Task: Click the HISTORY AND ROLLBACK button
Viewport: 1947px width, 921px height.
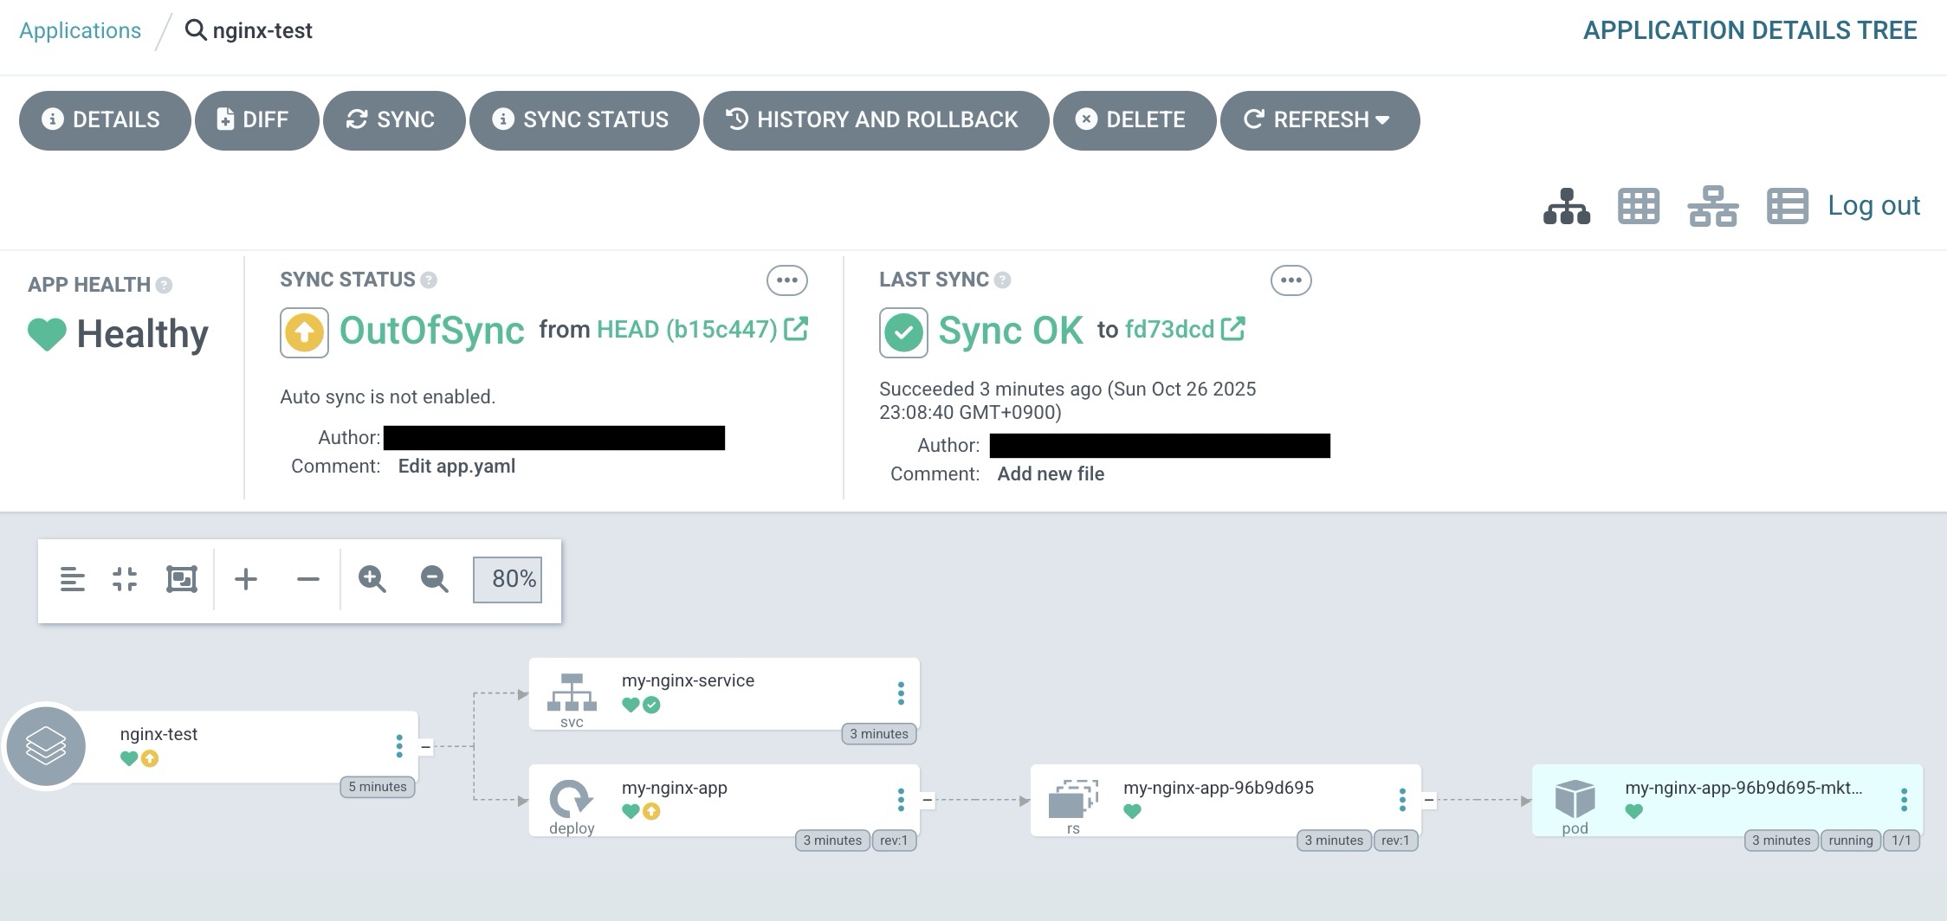Action: tap(876, 120)
